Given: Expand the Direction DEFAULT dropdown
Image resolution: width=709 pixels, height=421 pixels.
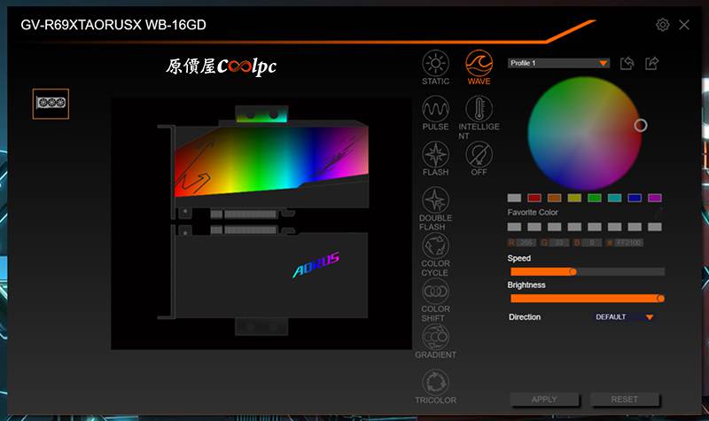Looking at the screenshot, I should click(624, 317).
